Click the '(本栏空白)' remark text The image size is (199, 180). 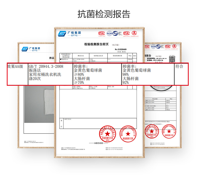68,119
